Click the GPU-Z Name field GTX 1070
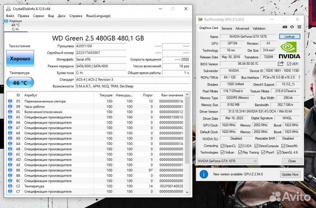 pyautogui.click(x=248, y=36)
